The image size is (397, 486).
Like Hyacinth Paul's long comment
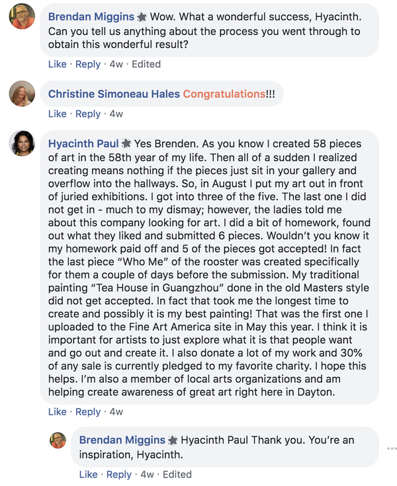tap(58, 411)
